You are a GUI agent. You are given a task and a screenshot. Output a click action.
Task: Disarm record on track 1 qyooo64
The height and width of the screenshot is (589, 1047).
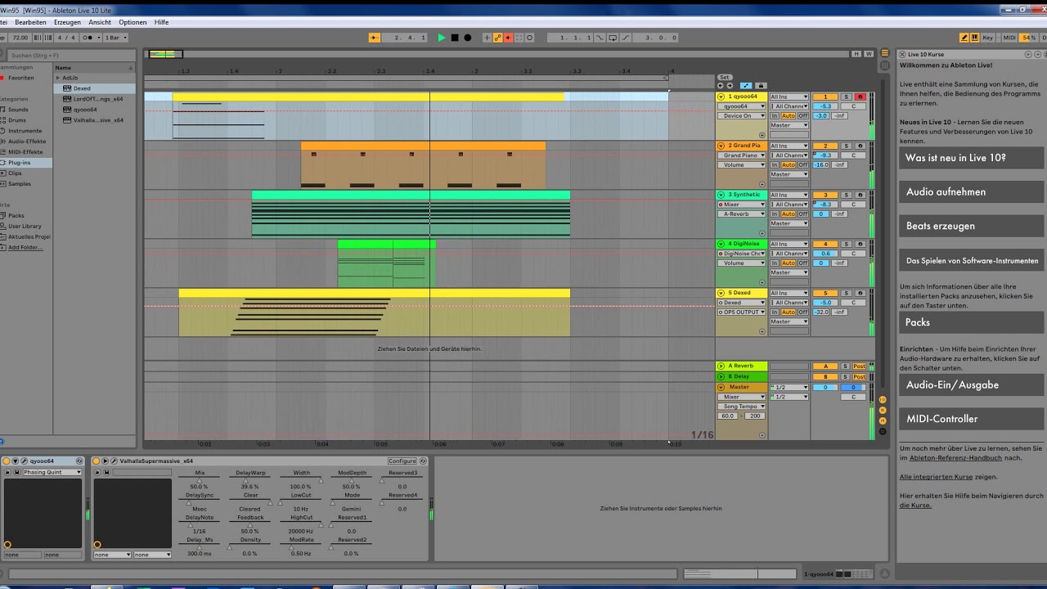[x=860, y=97]
